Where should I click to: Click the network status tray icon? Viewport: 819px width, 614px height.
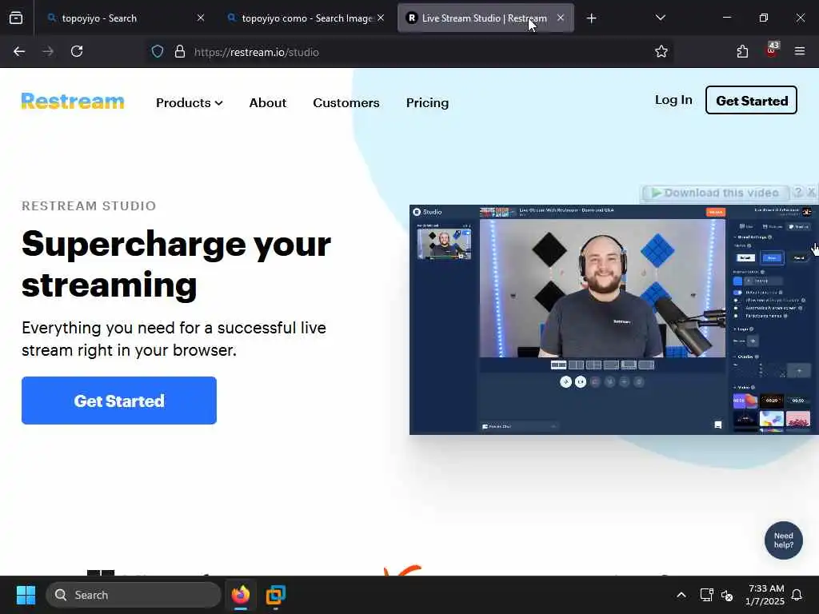pos(706,595)
